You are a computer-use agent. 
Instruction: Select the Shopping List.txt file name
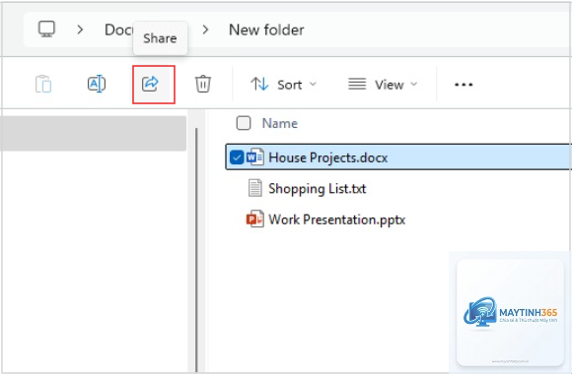317,189
